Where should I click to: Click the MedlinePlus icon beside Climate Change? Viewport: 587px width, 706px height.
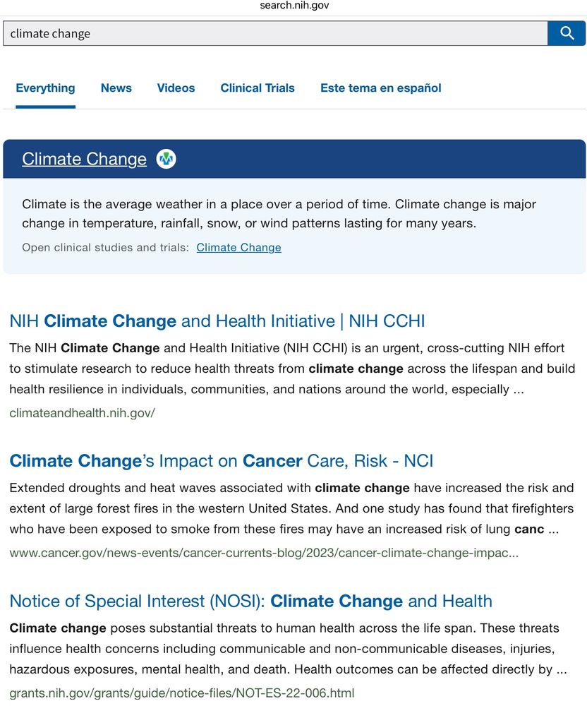click(x=166, y=159)
